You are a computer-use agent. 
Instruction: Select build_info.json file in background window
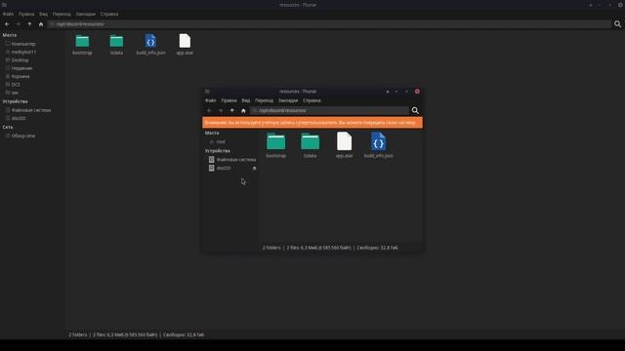tap(150, 45)
